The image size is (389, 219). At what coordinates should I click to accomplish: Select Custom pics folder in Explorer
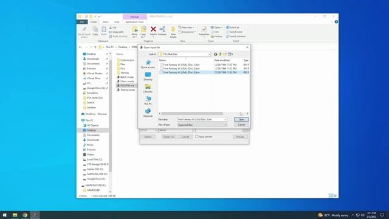click(127, 60)
